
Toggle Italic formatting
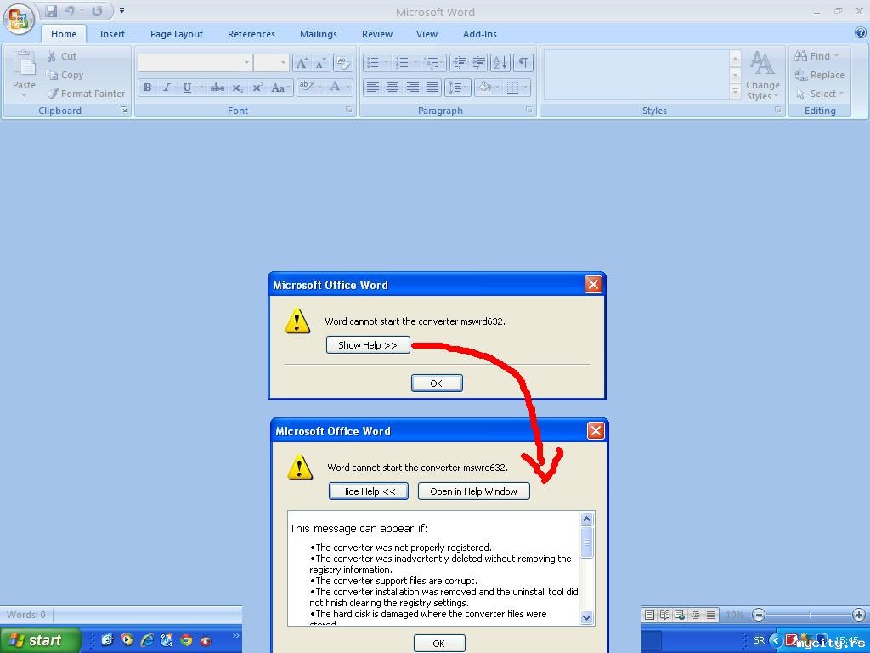click(167, 88)
